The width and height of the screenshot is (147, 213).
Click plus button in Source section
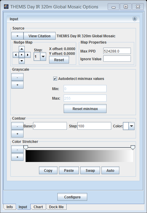pyautogui.click(x=17, y=36)
